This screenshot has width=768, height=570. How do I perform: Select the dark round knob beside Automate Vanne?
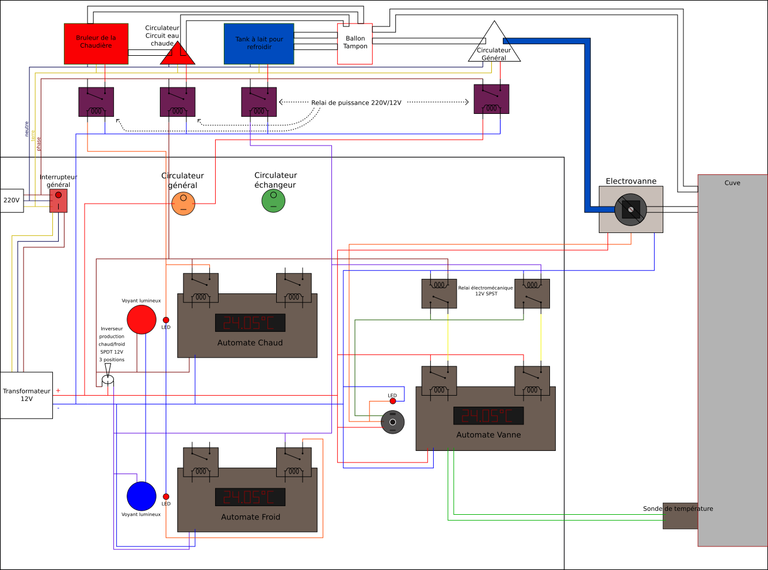[392, 422]
